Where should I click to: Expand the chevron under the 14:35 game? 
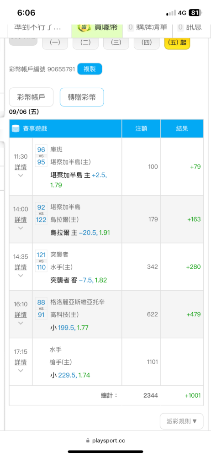[21, 276]
